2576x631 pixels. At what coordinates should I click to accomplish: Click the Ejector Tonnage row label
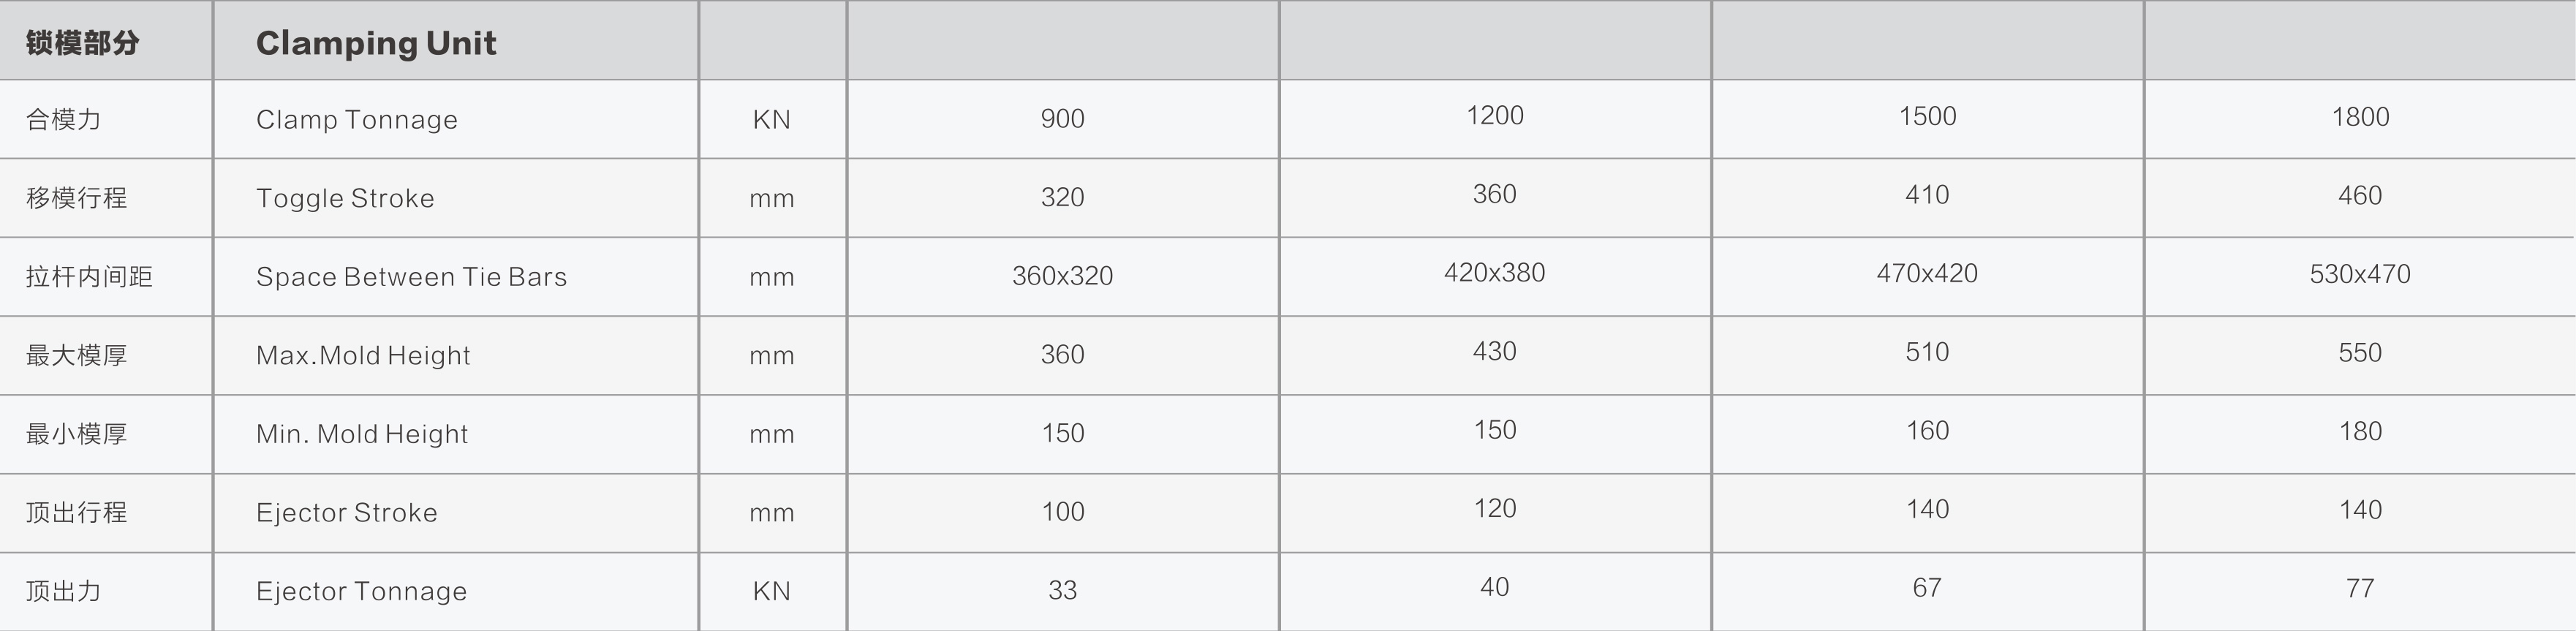coord(361,591)
